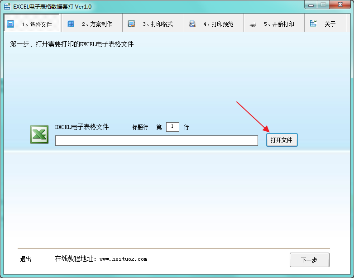Click the 下一步 button
Image resolution: width=354 pixels, height=278 pixels.
[x=310, y=260]
